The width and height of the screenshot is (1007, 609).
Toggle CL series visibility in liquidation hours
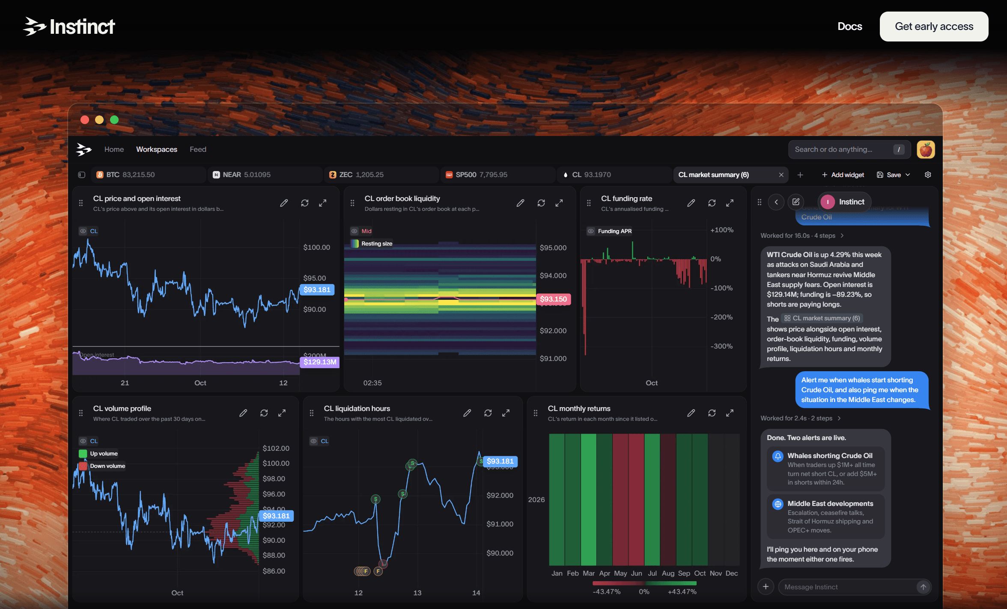coord(314,441)
